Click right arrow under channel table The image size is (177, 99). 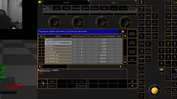pyautogui.click(x=121, y=67)
